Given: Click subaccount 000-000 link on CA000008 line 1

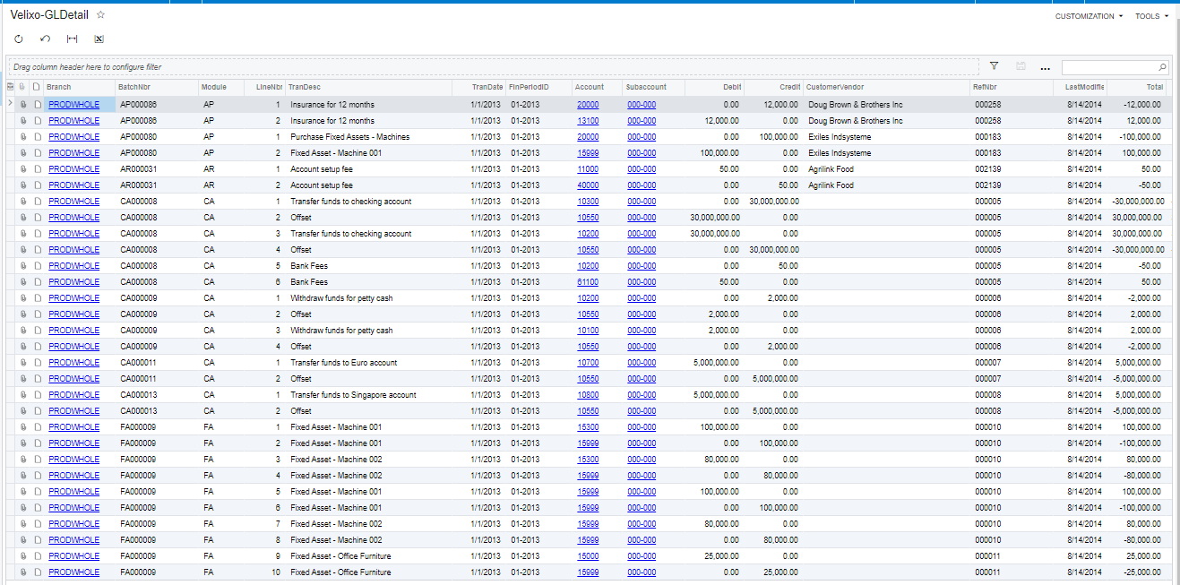Looking at the screenshot, I should point(642,202).
